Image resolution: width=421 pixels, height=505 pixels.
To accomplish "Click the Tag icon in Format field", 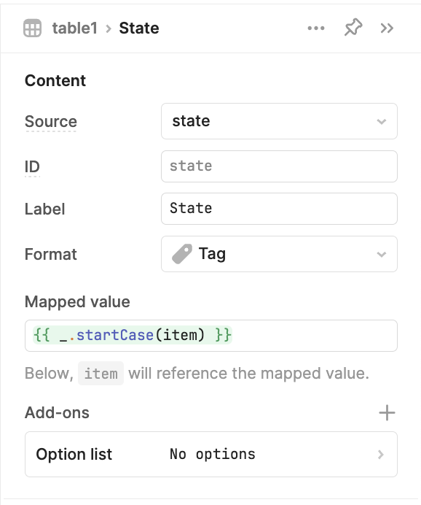I will (x=182, y=254).
